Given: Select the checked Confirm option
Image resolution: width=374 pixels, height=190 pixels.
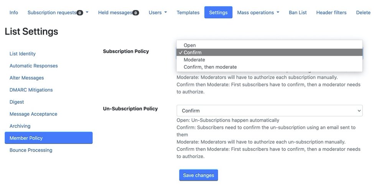Looking at the screenshot, I should (193, 53).
